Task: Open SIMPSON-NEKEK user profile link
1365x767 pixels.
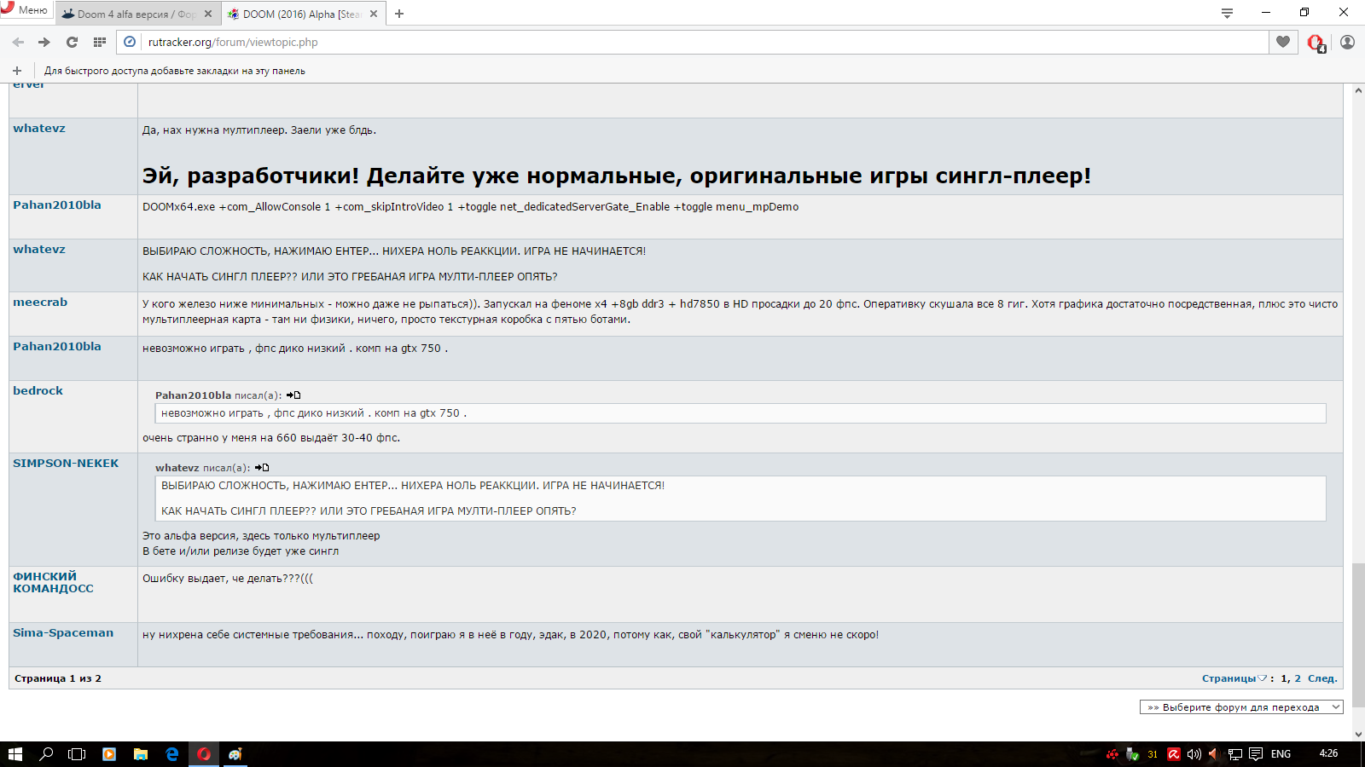Action: click(66, 464)
